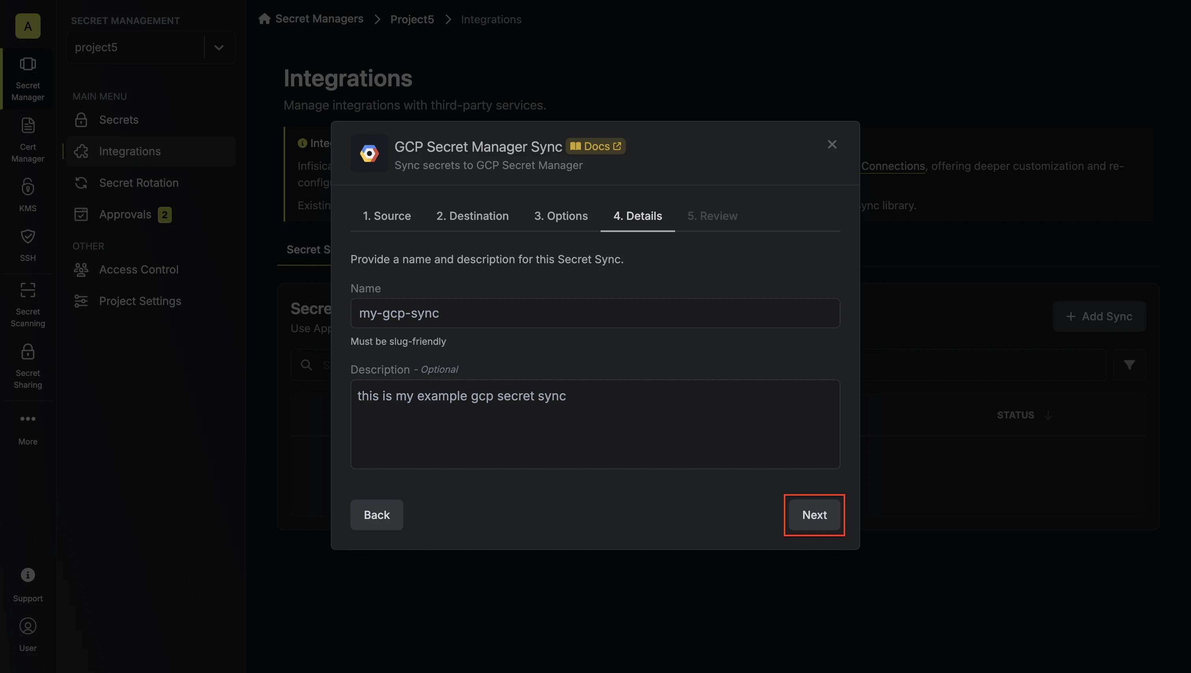Open Cert Manager in the left rail
The width and height of the screenshot is (1191, 673).
[x=28, y=140]
